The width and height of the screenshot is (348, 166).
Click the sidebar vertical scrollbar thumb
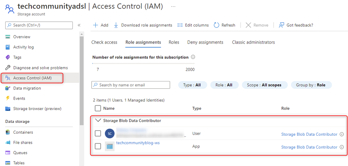pyautogui.click(x=82, y=81)
